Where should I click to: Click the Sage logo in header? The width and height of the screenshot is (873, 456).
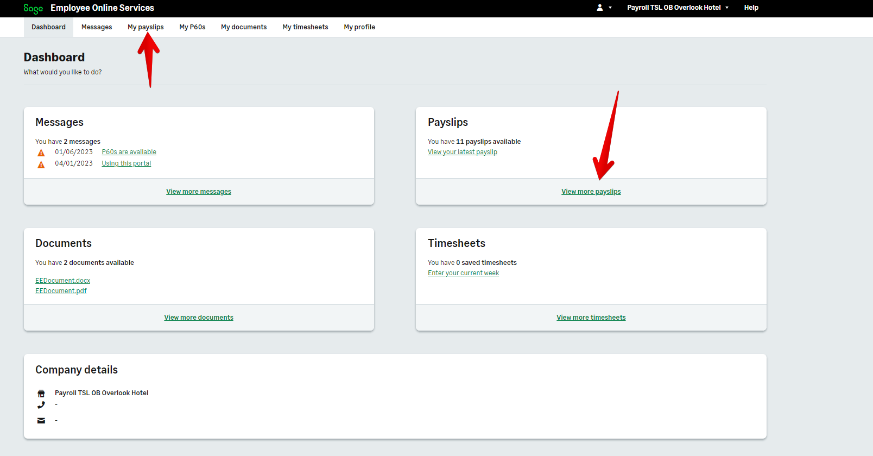(x=33, y=9)
